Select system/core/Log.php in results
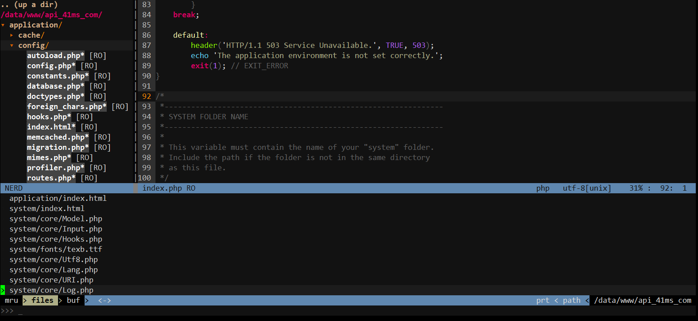 click(x=51, y=290)
